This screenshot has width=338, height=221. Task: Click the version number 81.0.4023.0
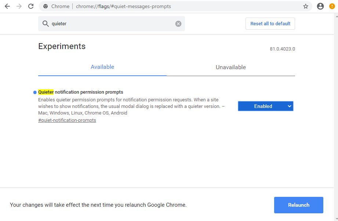coord(282,49)
